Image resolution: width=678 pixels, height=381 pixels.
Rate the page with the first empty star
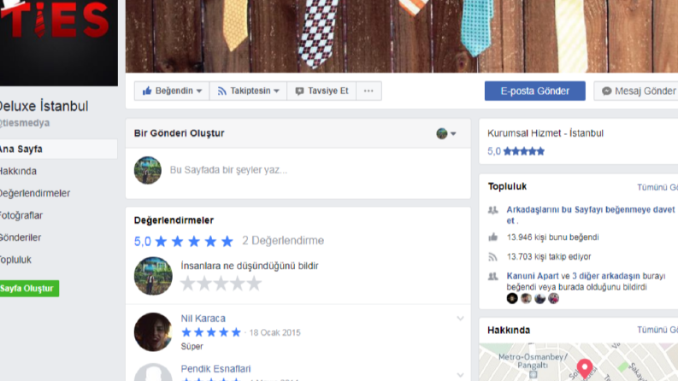tap(187, 284)
